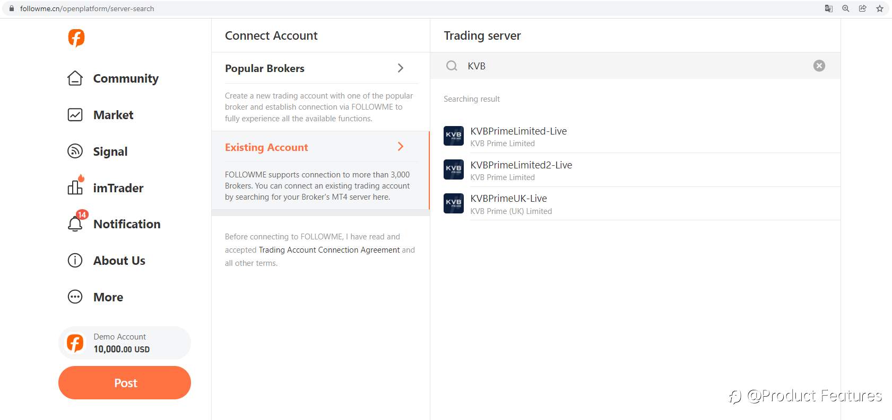892x420 pixels.
Task: Clear the KVB search text
Action: 819,66
